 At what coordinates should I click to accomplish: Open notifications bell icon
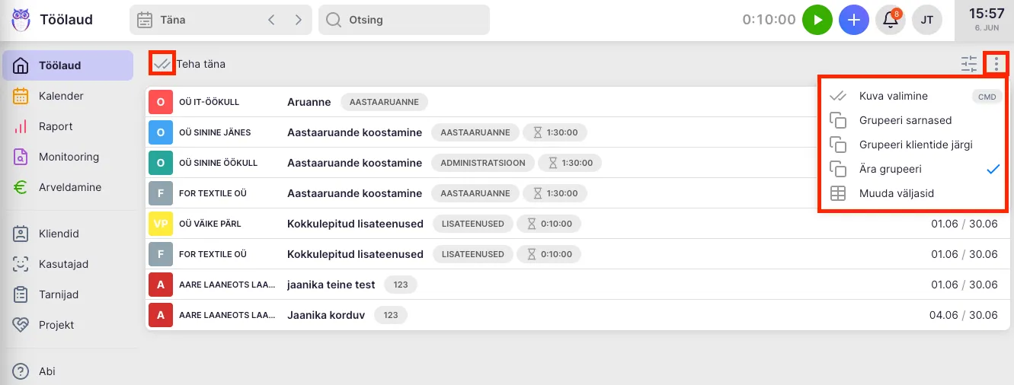pos(890,20)
